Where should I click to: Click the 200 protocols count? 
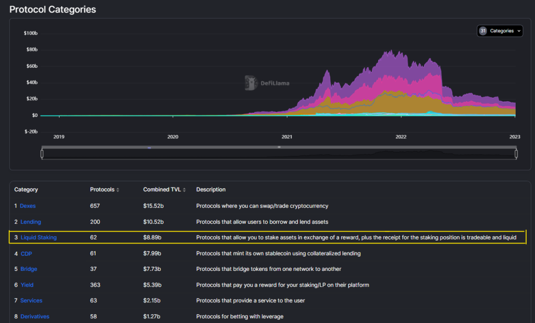click(x=95, y=222)
